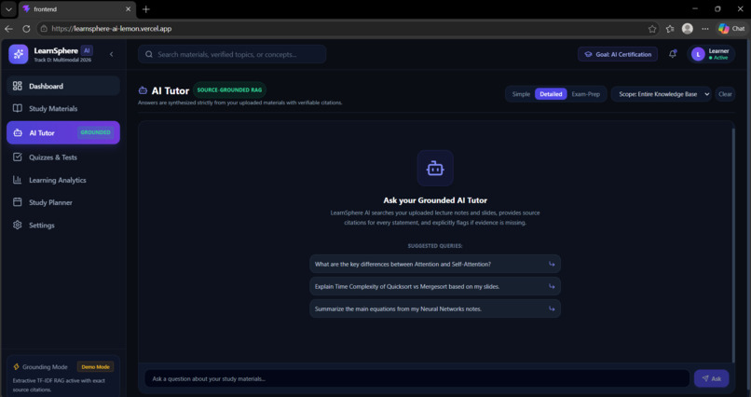Open the tab search dropdown arrow
Screen dimensions: 751x397
tap(8, 9)
